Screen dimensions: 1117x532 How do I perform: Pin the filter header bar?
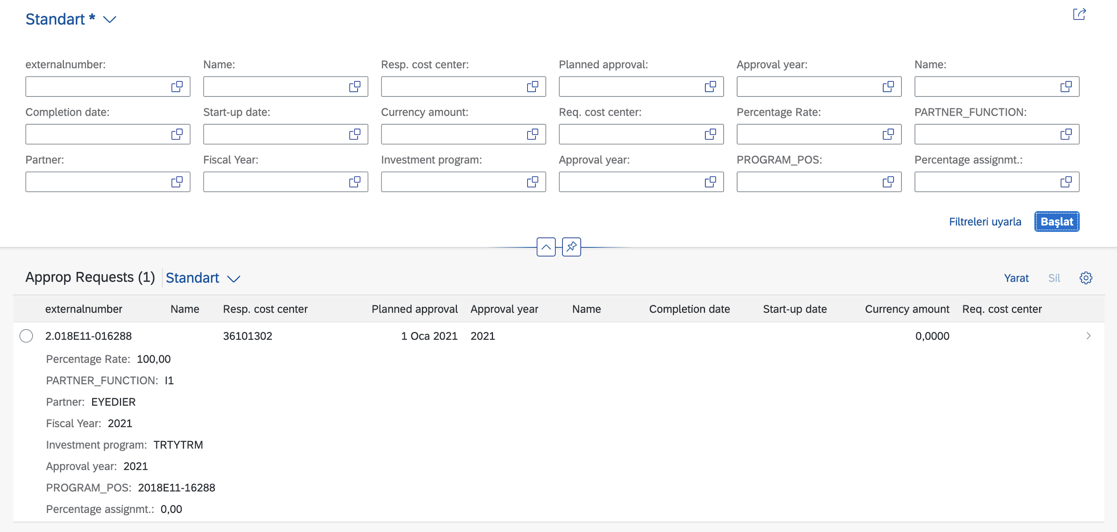571,247
